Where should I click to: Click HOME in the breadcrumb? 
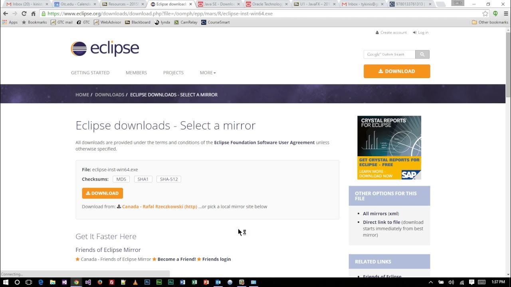pos(82,95)
